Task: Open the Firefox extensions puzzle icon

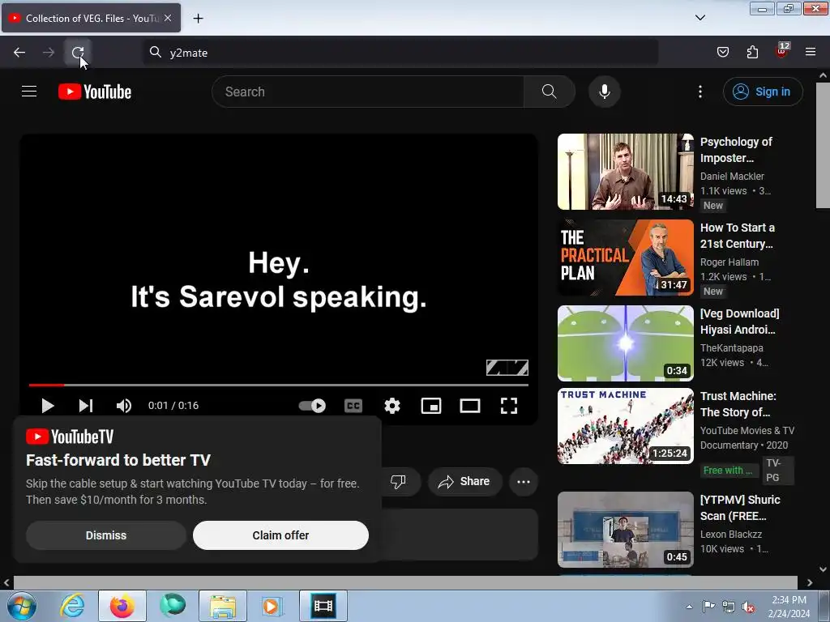Action: pos(752,52)
